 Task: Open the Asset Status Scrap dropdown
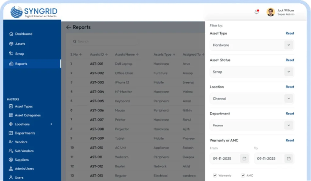(288, 72)
